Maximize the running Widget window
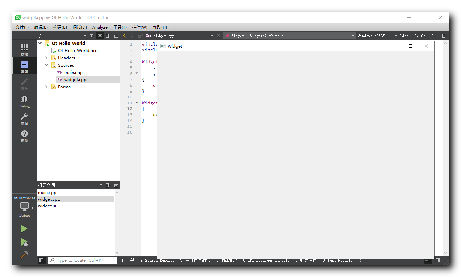The height and width of the screenshot is (277, 461). [x=410, y=46]
